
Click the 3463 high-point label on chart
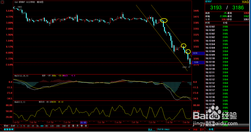(20, 7)
